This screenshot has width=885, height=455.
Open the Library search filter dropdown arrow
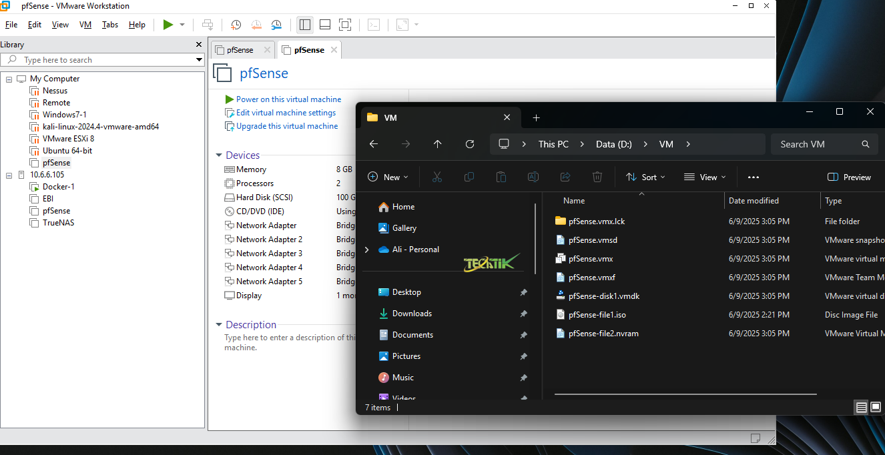coord(199,60)
